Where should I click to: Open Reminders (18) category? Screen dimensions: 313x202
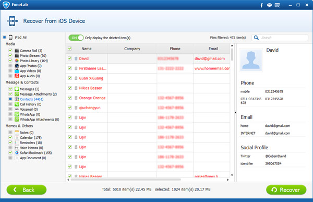click(x=31, y=142)
